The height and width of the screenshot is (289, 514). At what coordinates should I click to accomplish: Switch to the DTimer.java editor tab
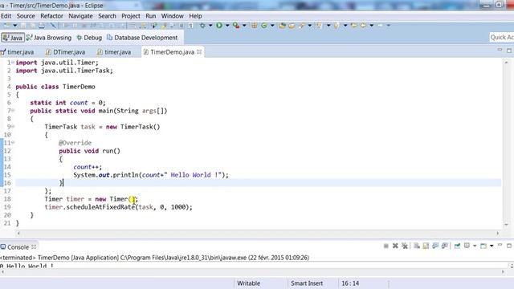click(66, 51)
